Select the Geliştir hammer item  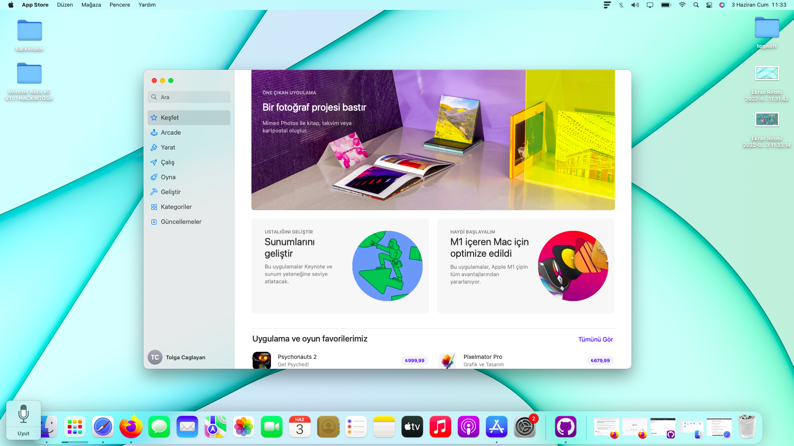pyautogui.click(x=170, y=192)
